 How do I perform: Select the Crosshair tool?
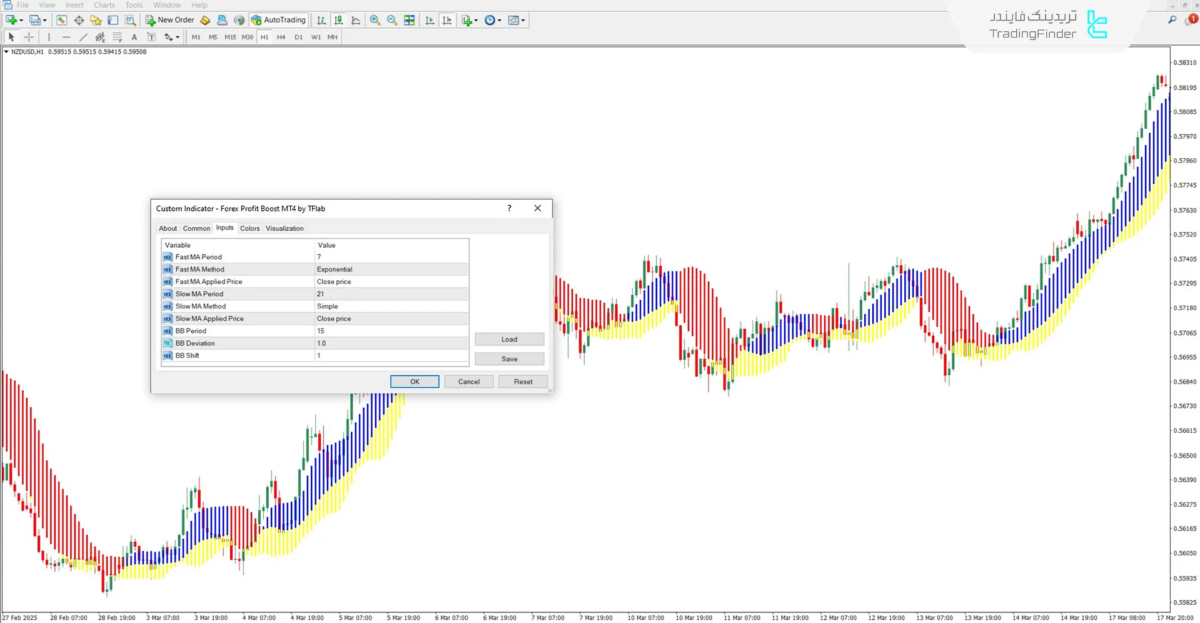[x=29, y=37]
